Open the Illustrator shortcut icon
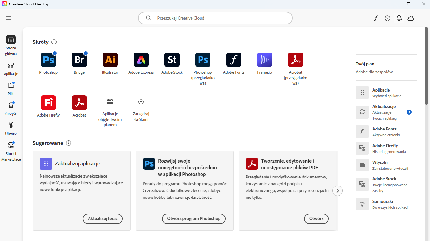 click(x=110, y=60)
